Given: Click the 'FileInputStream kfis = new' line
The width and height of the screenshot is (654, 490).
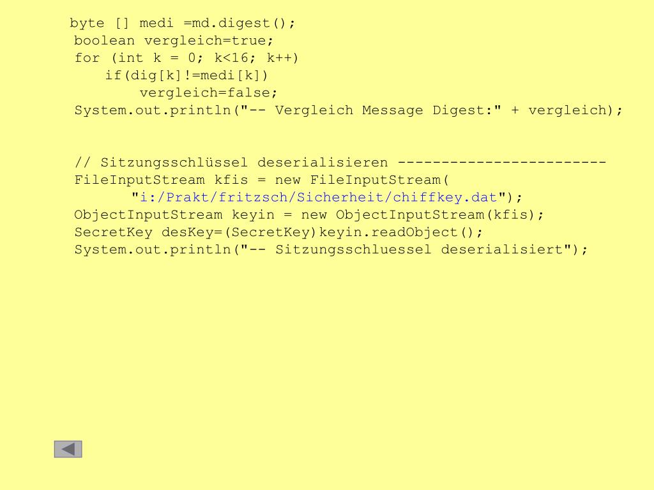Looking at the screenshot, I should click(261, 180).
